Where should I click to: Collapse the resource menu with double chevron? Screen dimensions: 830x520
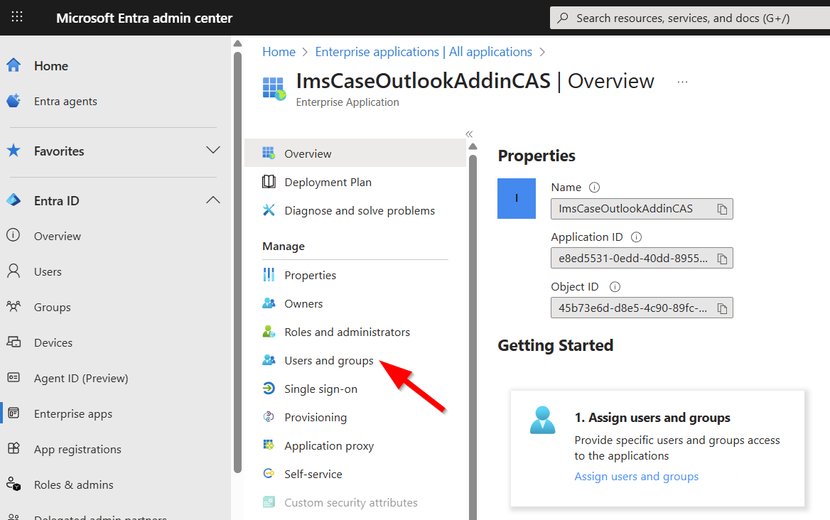click(x=469, y=134)
